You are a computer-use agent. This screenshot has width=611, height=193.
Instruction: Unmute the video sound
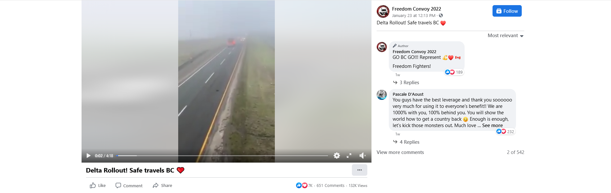tap(362, 156)
